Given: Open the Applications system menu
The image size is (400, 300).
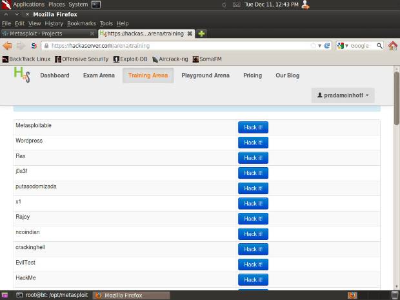Looking at the screenshot, I should [28, 5].
